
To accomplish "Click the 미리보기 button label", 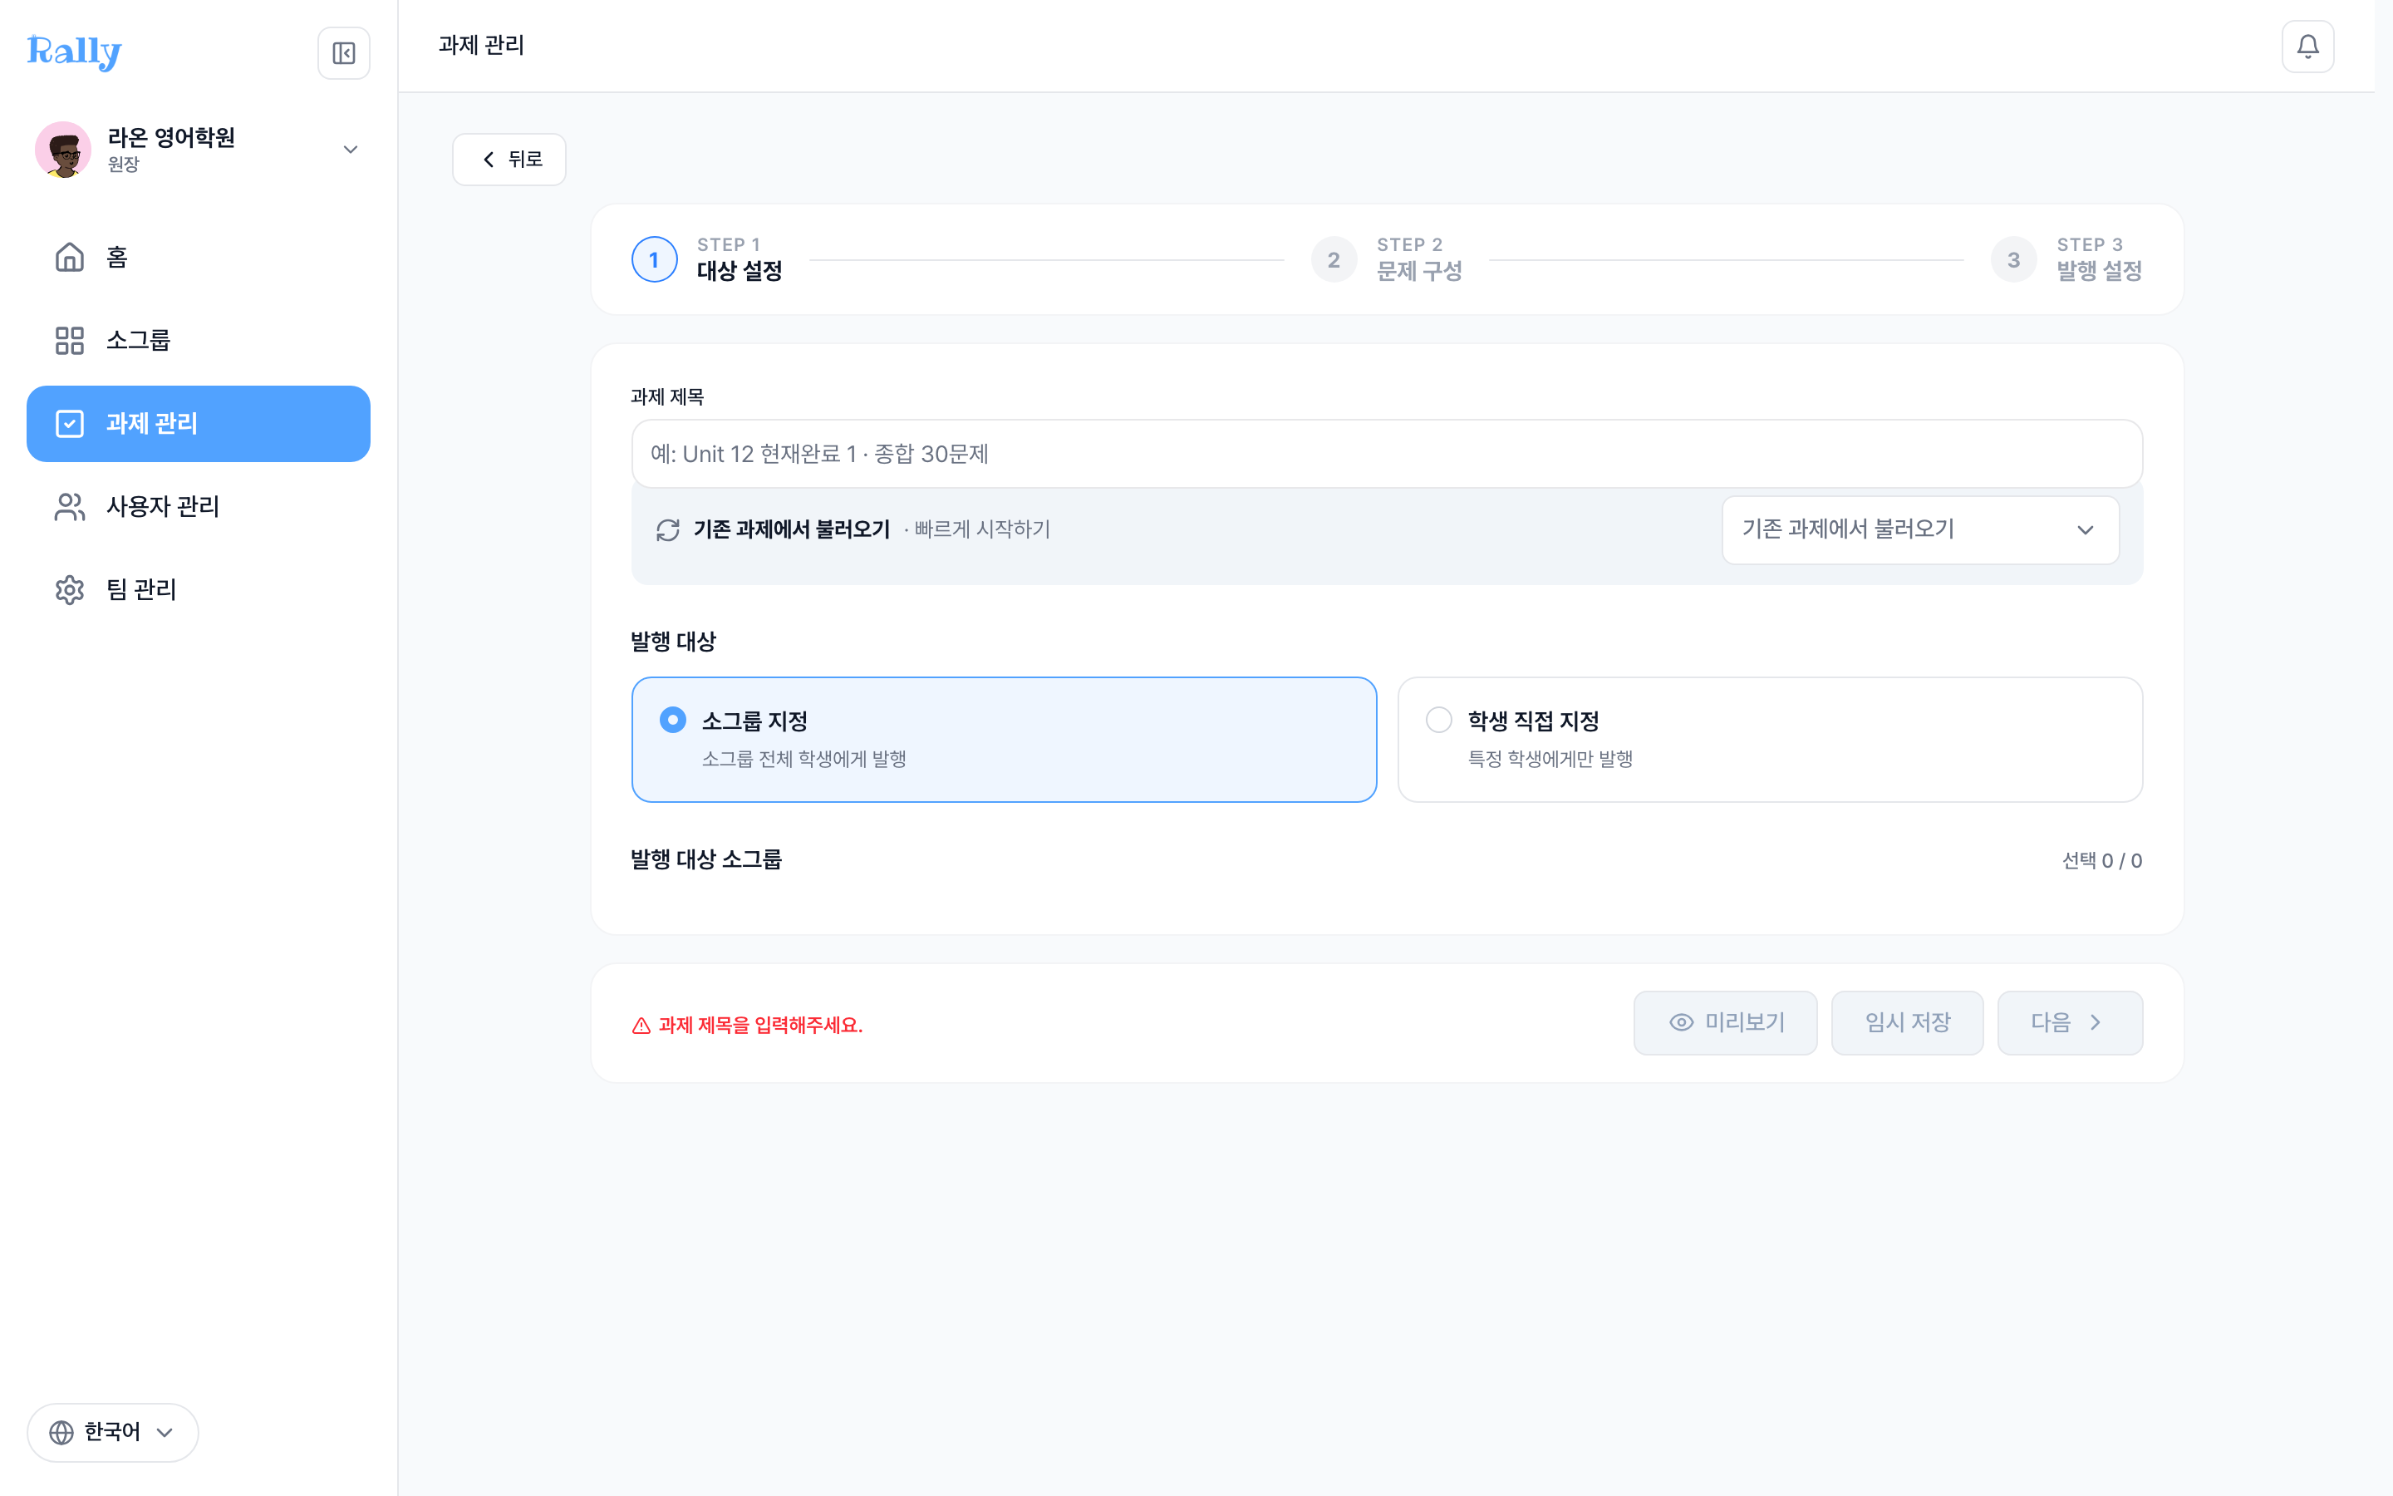I will [x=1744, y=1022].
